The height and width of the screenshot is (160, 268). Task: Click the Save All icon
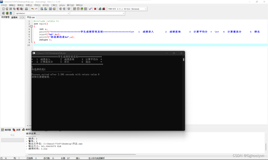click(x=14, y=9)
